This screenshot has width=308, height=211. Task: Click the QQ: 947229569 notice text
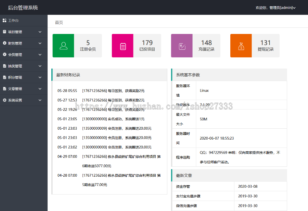click(240, 157)
